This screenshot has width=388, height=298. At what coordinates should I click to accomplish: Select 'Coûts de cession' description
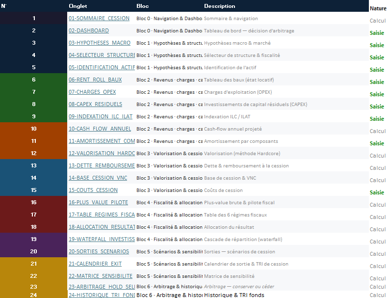coord(223,190)
